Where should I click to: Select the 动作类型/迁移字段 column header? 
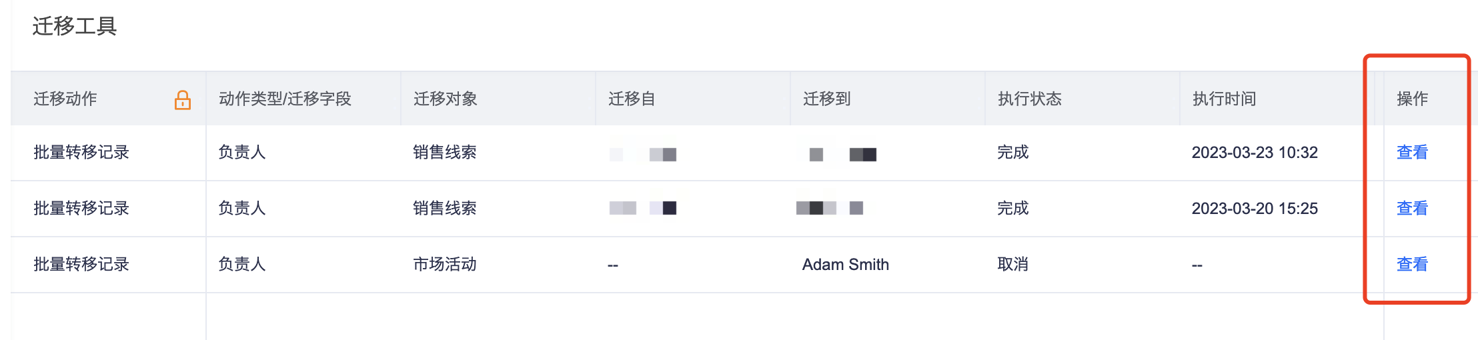pyautogui.click(x=285, y=99)
